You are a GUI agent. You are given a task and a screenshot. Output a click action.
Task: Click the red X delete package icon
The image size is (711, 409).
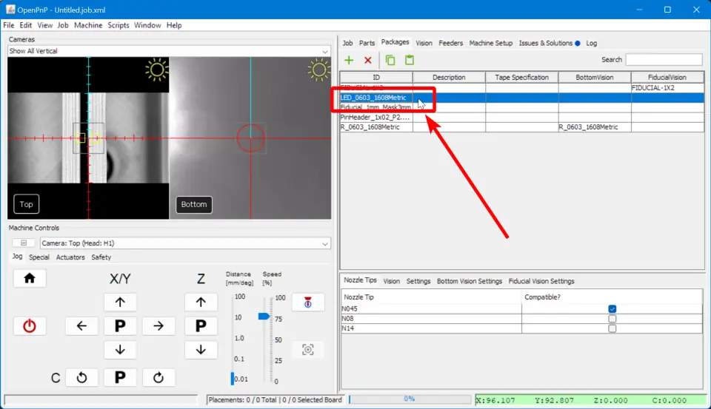coord(367,60)
